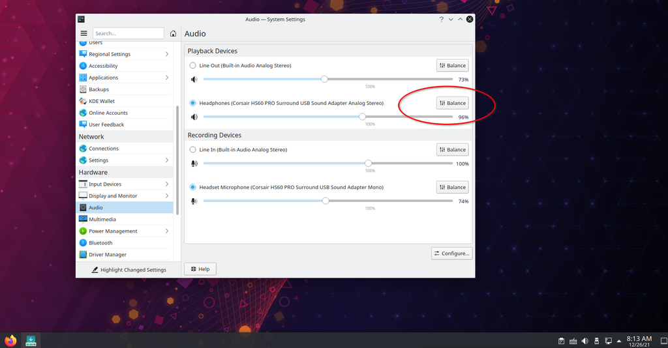Click the Line Out volume slider handle
The height and width of the screenshot is (348, 668).
point(324,80)
